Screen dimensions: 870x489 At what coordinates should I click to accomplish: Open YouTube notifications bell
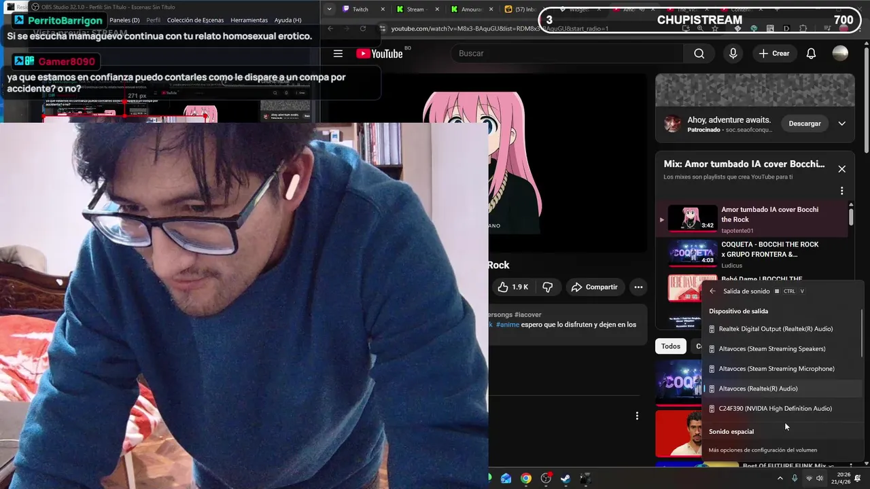(811, 54)
